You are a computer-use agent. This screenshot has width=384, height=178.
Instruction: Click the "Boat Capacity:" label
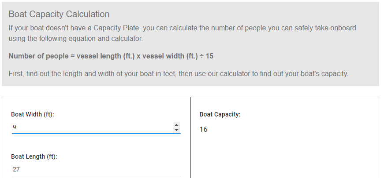click(x=220, y=114)
